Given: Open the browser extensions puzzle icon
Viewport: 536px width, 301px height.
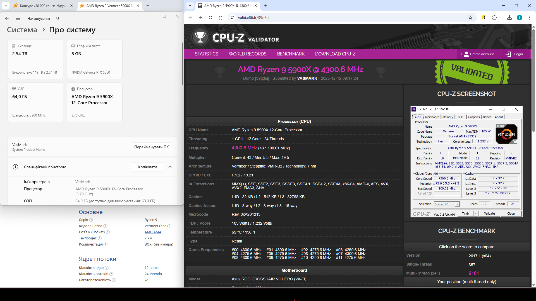Looking at the screenshot, I should tap(494, 18).
